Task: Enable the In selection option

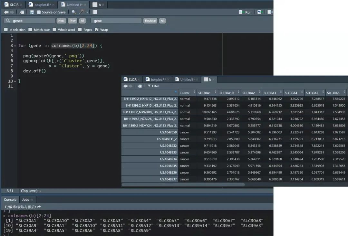Action: [6, 30]
